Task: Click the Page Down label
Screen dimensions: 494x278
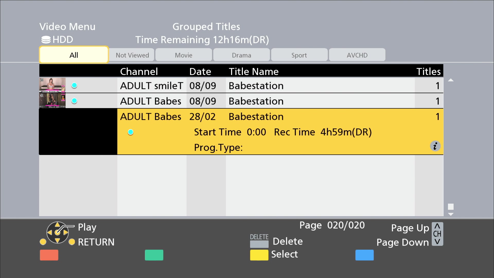Action: pos(402,242)
